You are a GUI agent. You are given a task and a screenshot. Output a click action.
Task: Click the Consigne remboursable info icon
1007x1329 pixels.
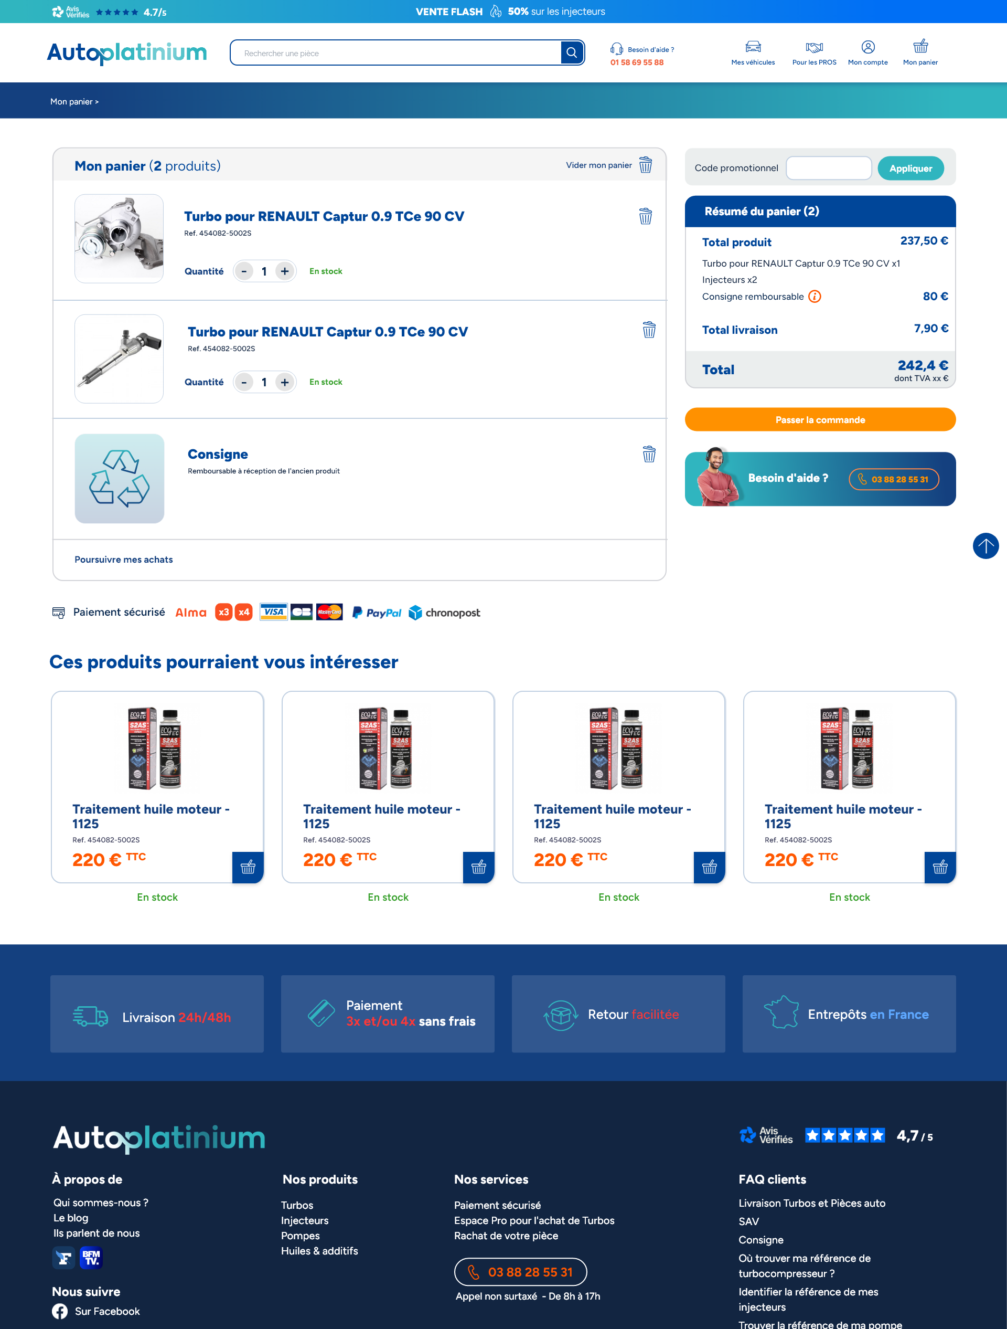[814, 296]
